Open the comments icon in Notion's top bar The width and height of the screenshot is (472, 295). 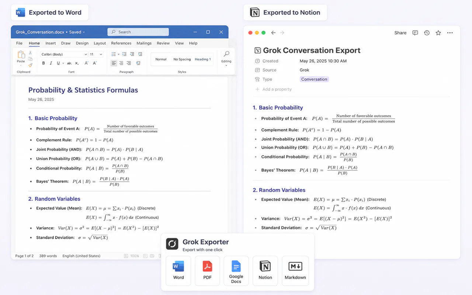click(415, 33)
